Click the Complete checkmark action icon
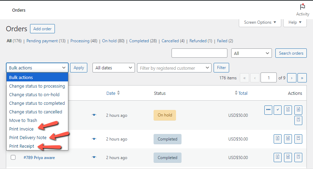Screen dimensions: 313x169 (x=278, y=110)
